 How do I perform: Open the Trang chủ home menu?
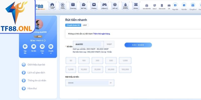tap(52, 6)
